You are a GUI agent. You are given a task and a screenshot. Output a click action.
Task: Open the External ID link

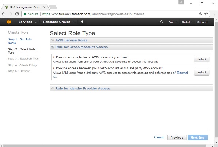[x=120, y=74]
